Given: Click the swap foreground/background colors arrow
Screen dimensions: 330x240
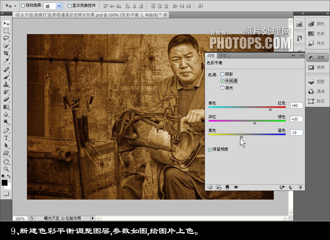Looking at the screenshot, I should point(9,176).
